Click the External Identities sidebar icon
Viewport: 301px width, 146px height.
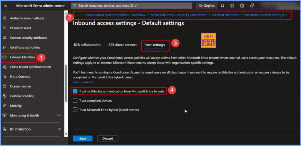[x=4, y=57]
